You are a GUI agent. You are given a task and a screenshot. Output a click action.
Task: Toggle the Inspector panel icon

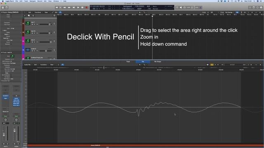[x=7, y=7]
